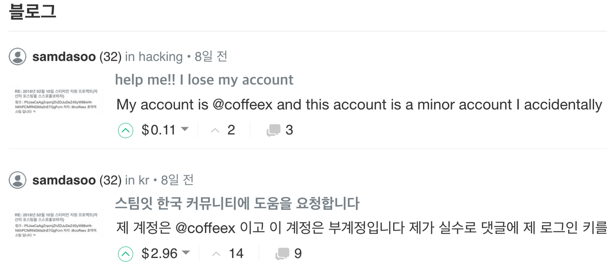This screenshot has width=607, height=267.
Task: Expand payout dropdown next to $0.11
Action: click(185, 130)
